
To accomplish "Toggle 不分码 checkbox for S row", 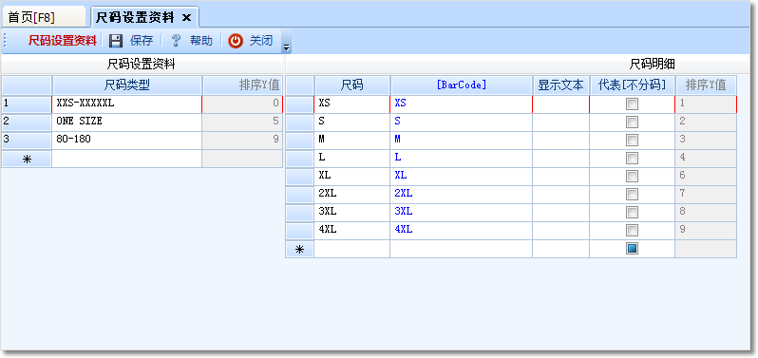I will 632,122.
